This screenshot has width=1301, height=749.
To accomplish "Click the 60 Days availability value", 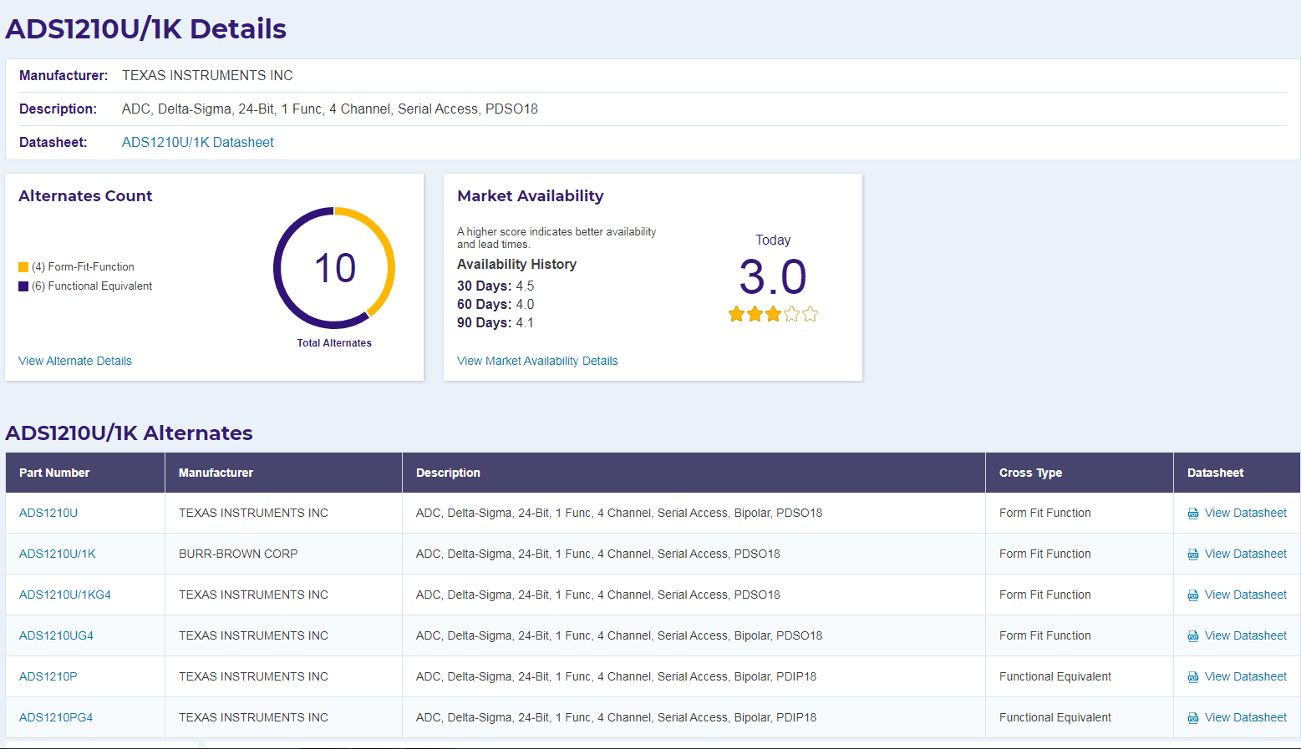I will 525,304.
